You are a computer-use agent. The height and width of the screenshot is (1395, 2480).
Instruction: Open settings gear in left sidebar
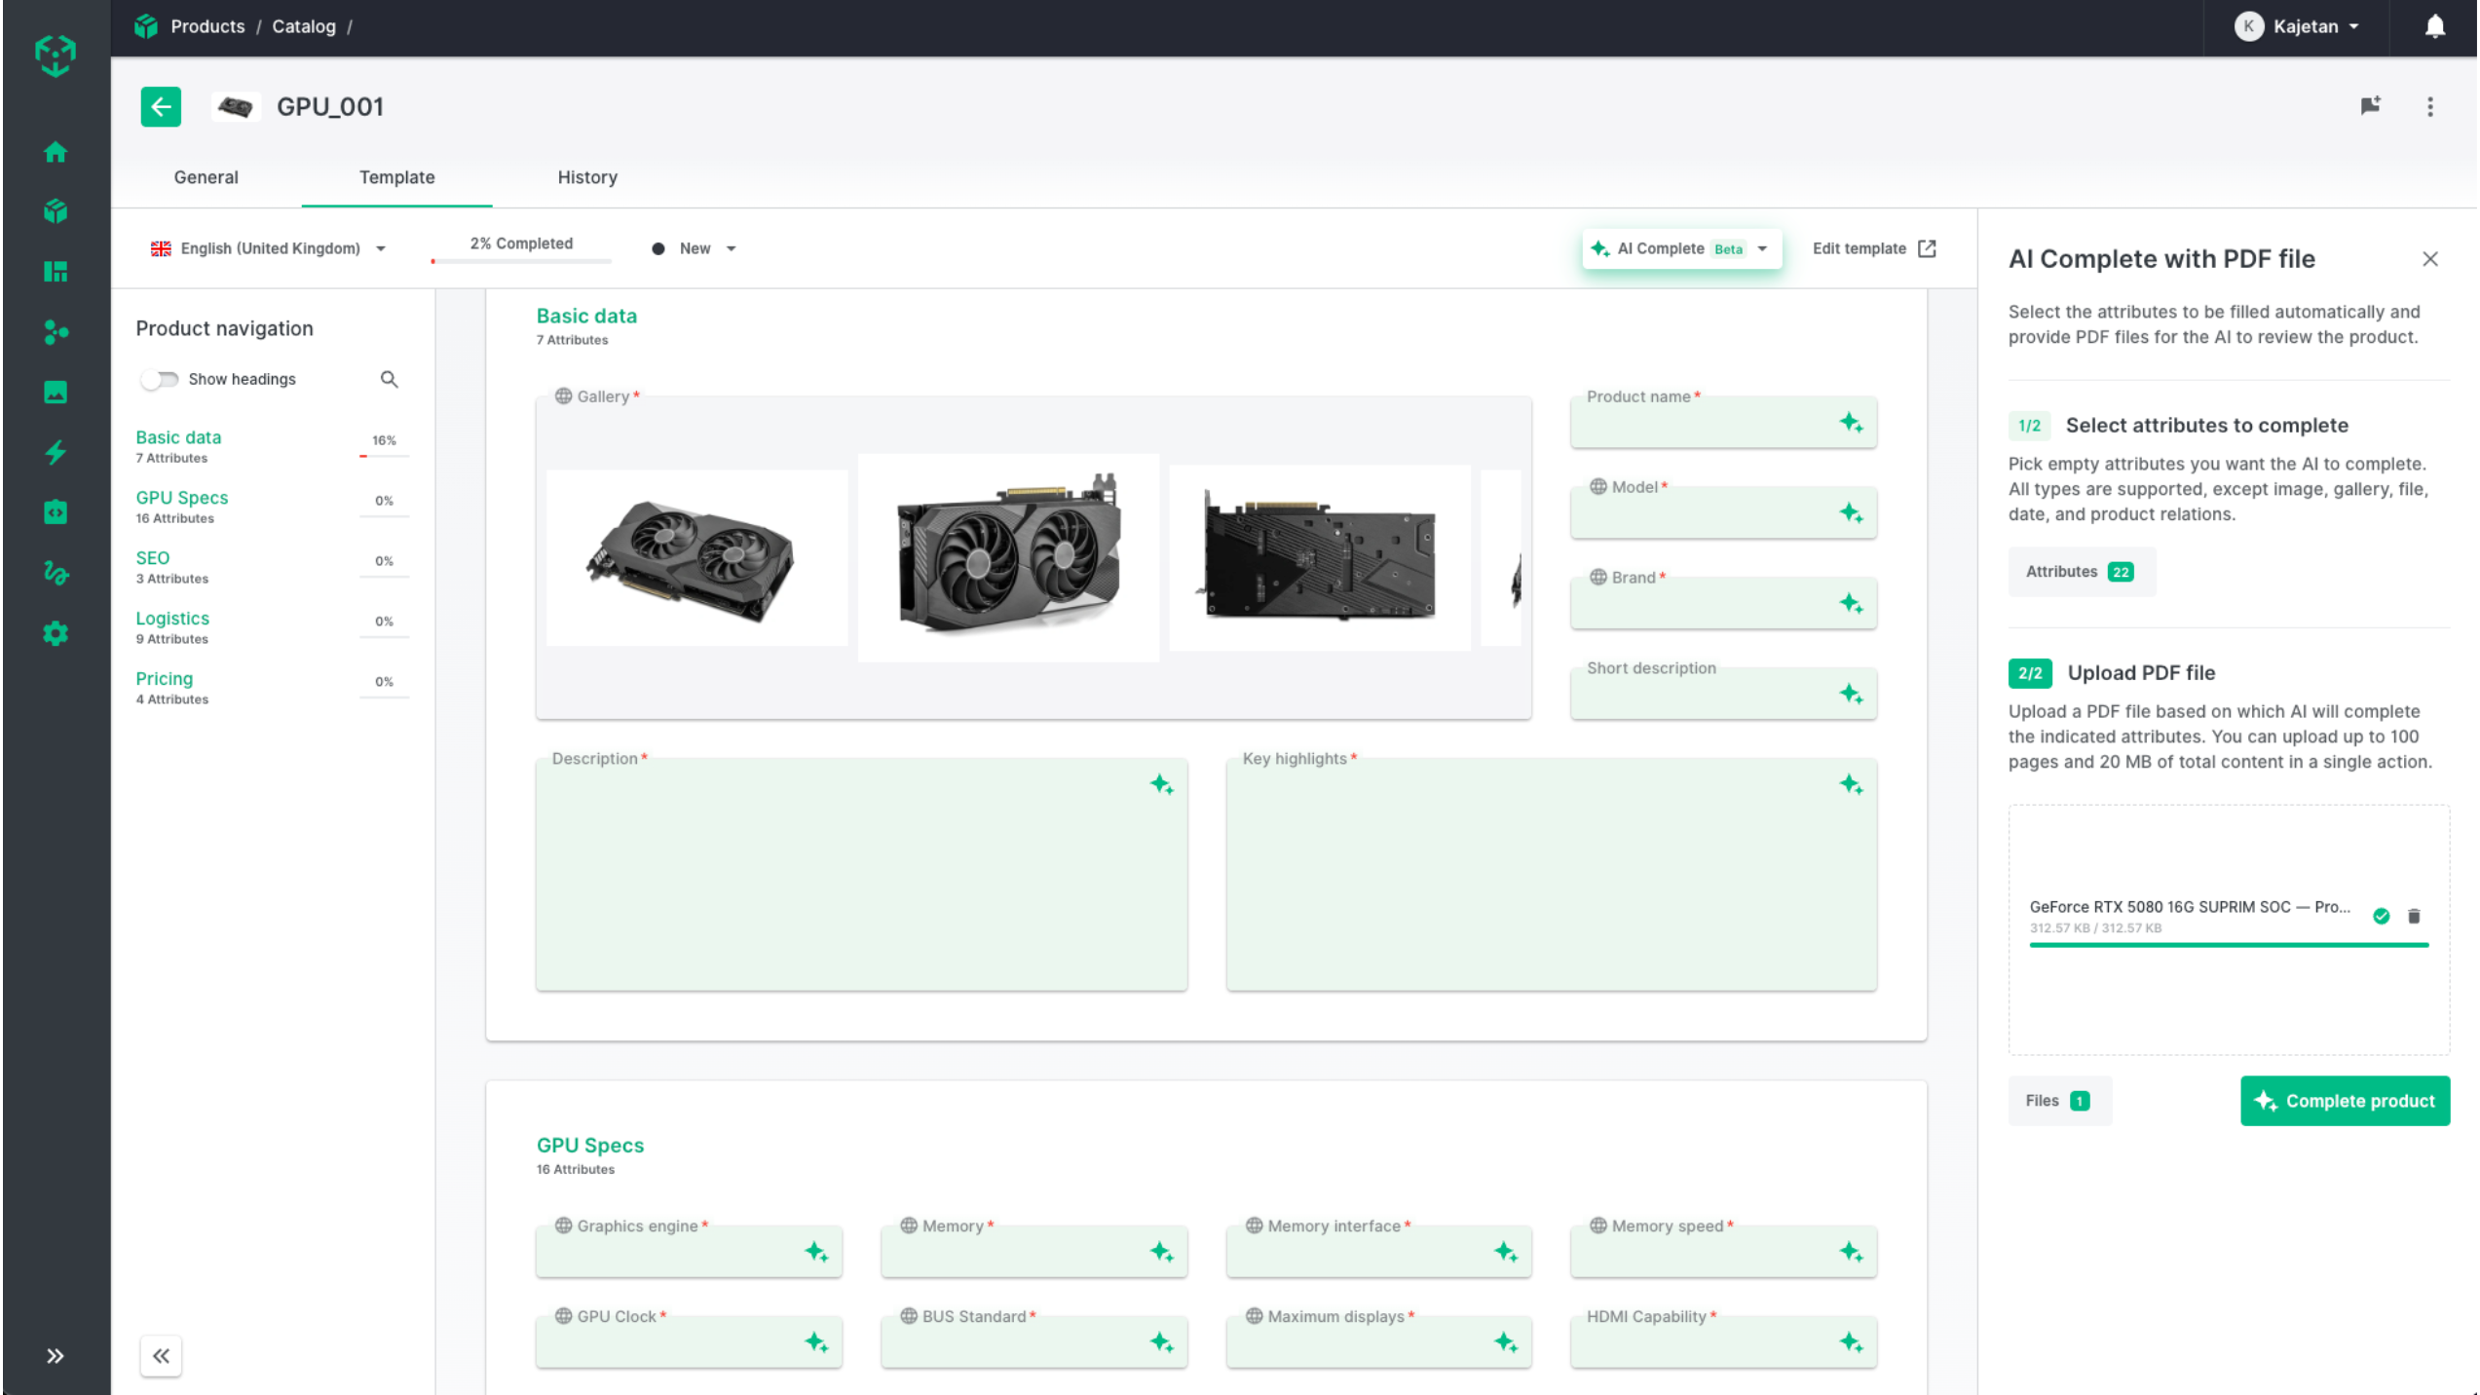pos(56,633)
